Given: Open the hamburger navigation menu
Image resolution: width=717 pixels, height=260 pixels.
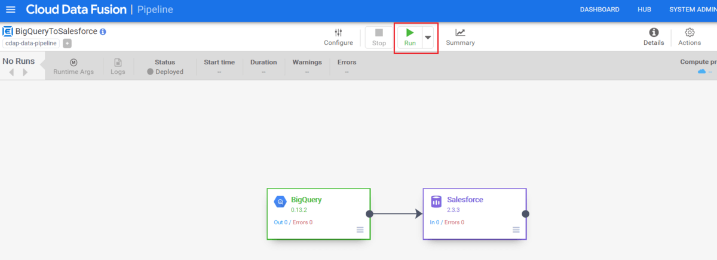Looking at the screenshot, I should pyautogui.click(x=11, y=10).
